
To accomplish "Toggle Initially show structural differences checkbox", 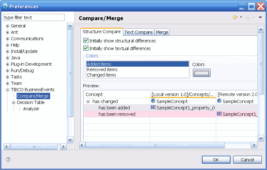I will [x=86, y=41].
